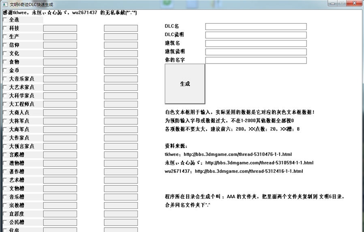Click the line starting 为预防输入字母
Image resolution: width=364 pixels, height=232 pixels.
coord(229,121)
